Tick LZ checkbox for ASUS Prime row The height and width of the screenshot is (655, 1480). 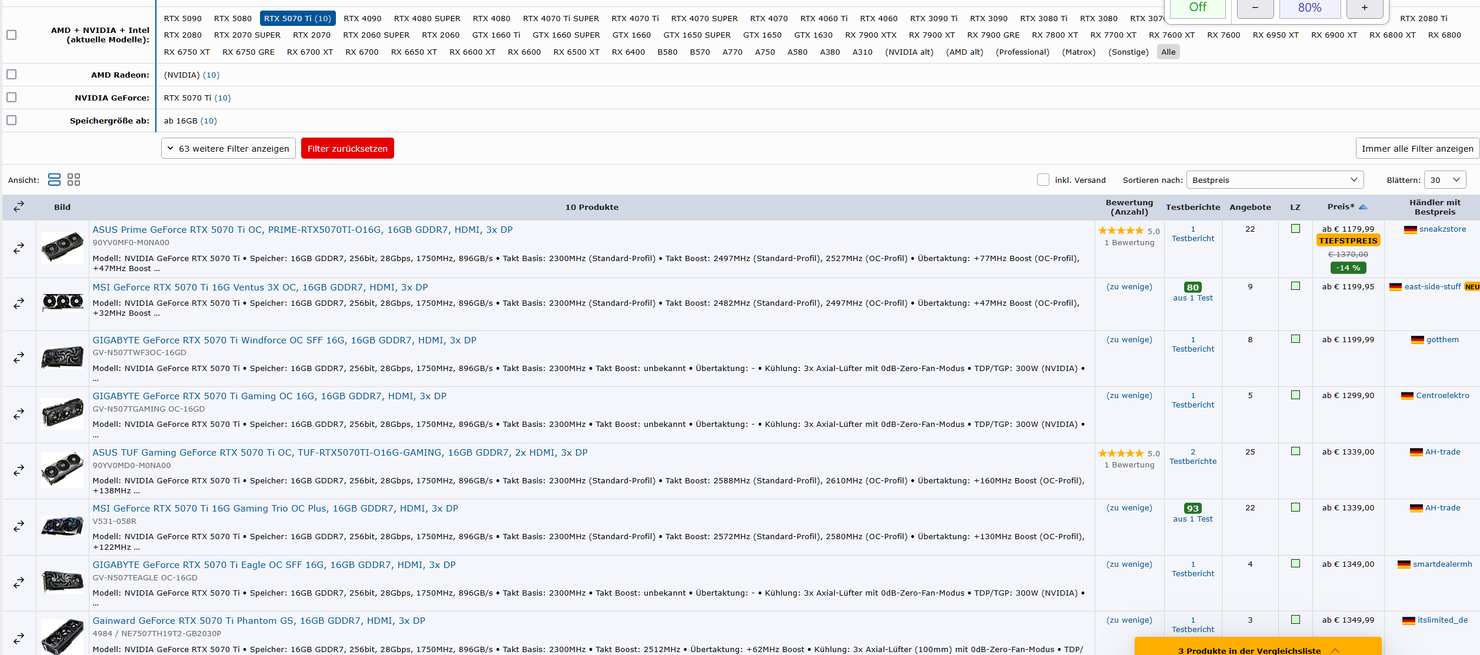pyautogui.click(x=1295, y=229)
